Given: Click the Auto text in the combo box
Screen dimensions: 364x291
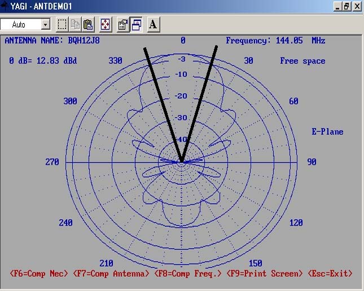Looking at the screenshot, I should tap(19, 25).
